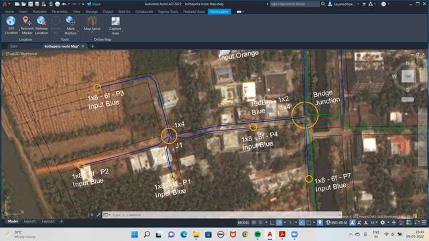The image size is (429, 241).
Task: Open the Manage ribbon tab
Action: (91, 11)
